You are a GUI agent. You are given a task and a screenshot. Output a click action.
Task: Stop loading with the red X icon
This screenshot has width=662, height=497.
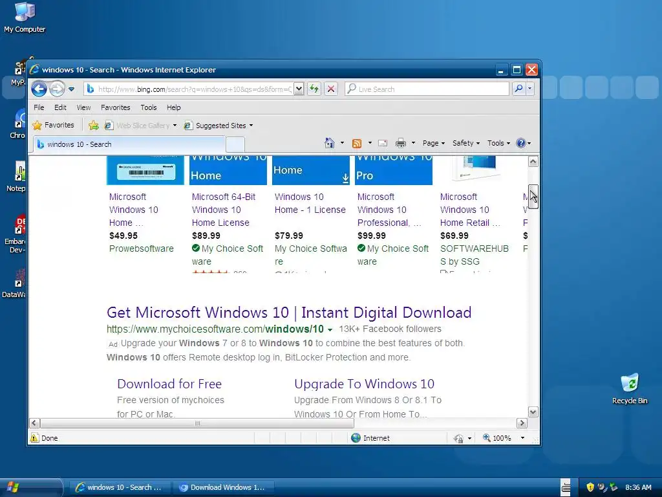331,89
